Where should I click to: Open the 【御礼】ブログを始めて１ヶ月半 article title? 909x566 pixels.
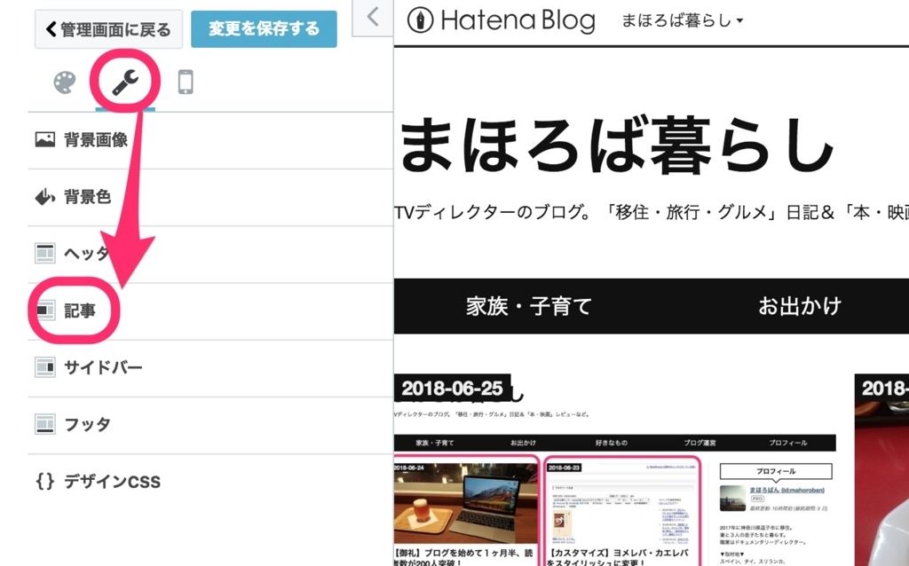(x=463, y=558)
